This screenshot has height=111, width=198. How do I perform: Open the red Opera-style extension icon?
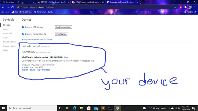click(x=181, y=7)
